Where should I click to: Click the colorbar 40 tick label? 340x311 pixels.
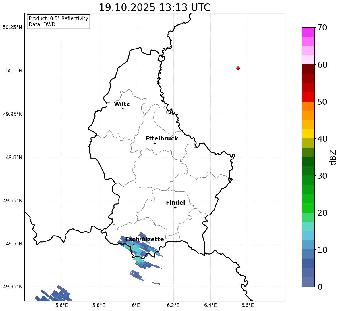(x=322, y=139)
